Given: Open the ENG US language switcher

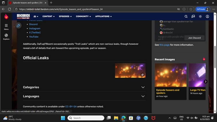Looking at the screenshot, I should click(181, 118).
